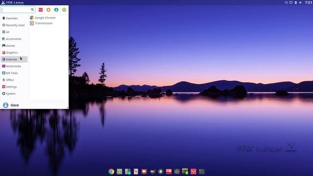Image resolution: width=313 pixels, height=176 pixels.
Task: Open Chrome from the bottom dock
Action: 112,172
